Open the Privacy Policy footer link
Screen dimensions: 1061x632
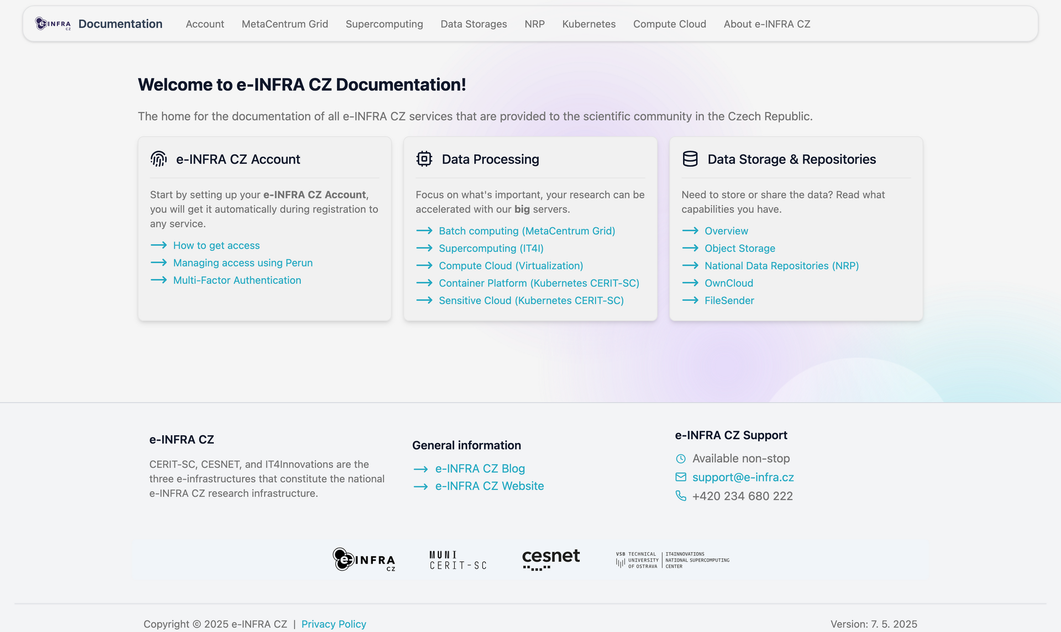click(334, 624)
